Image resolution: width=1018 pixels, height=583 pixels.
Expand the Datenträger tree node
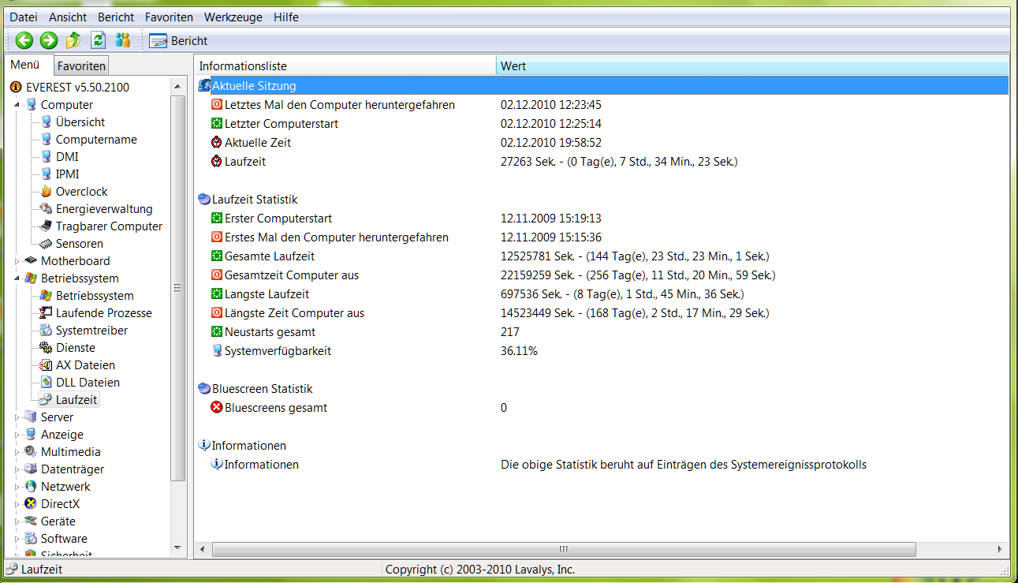(17, 469)
